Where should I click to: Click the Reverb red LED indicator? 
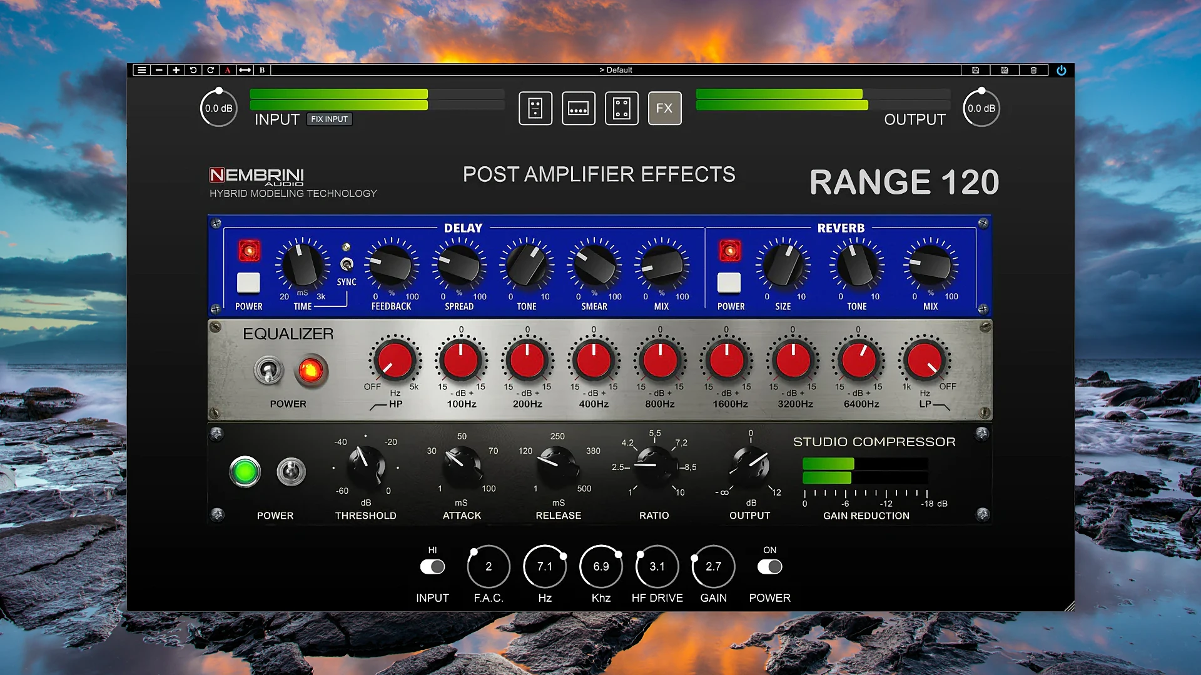[x=729, y=251]
